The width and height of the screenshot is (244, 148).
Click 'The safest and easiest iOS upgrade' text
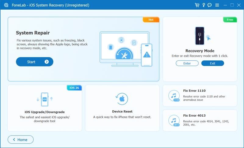(45, 119)
